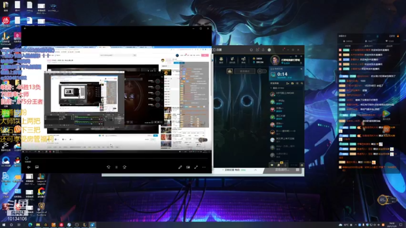Image resolution: width=406 pixels, height=228 pixels.
Task: Click the greyed mode button in League lobby
Action: tap(245, 71)
